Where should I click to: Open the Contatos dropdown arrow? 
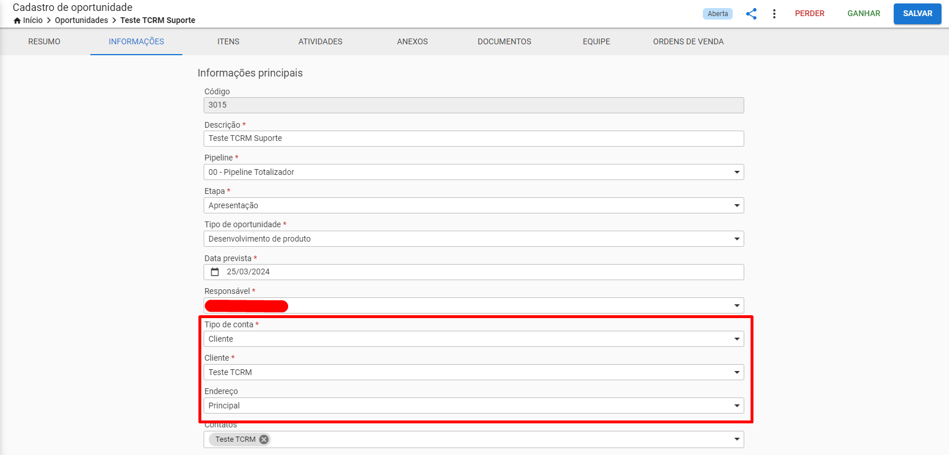(x=737, y=439)
